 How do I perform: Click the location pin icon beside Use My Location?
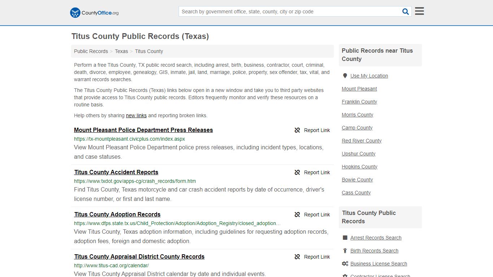pos(345,76)
